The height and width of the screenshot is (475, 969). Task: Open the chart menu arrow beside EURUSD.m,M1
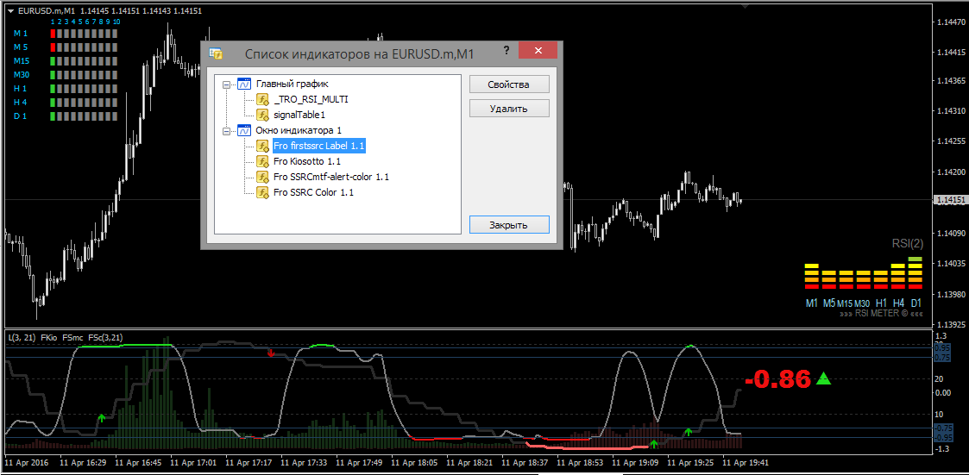click(12, 10)
